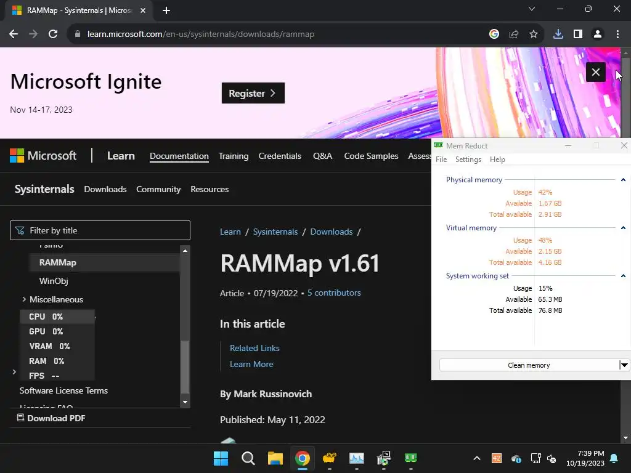631x473 pixels.
Task: Open Chrome downloads icon
Action: click(558, 34)
